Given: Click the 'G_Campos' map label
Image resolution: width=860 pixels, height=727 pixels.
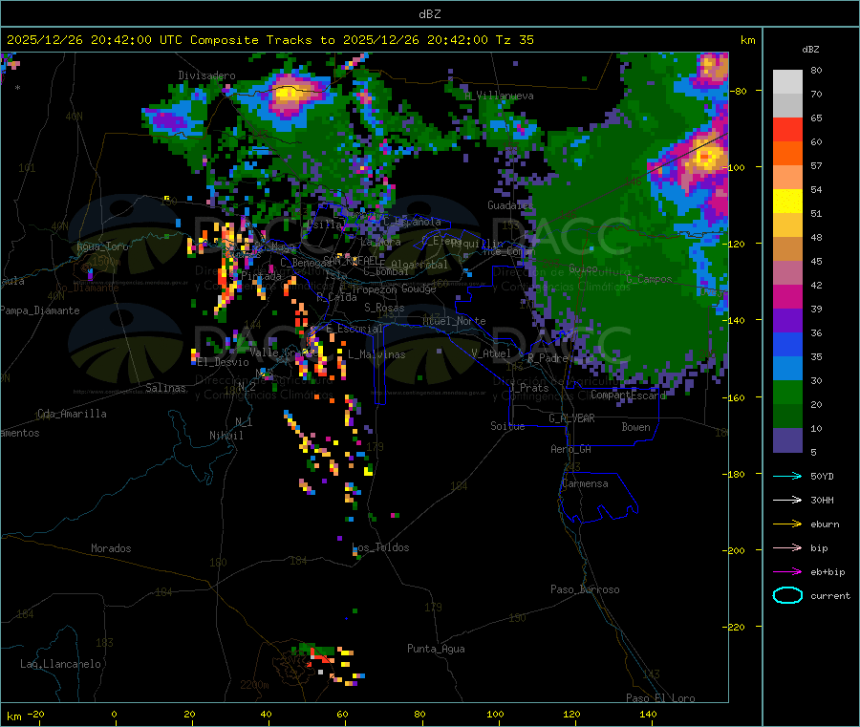Looking at the screenshot, I should 649,279.
